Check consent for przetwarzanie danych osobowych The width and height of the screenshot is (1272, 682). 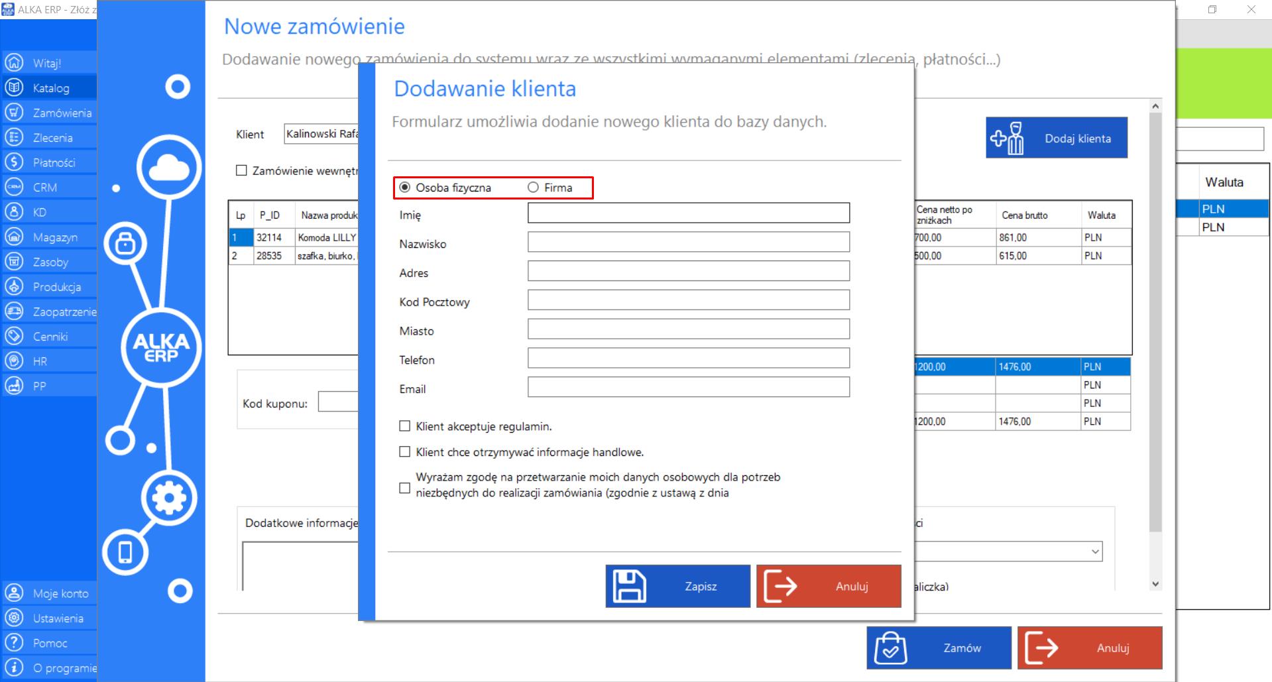(x=404, y=488)
